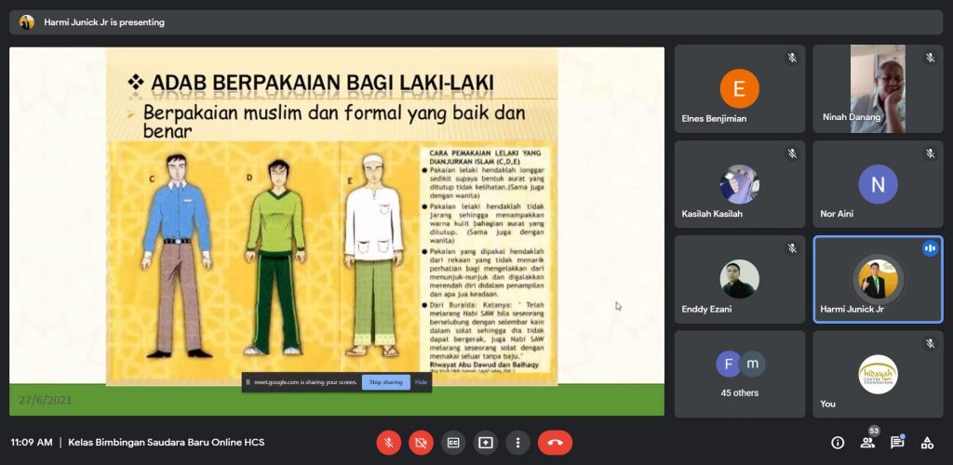Viewport: 953px width, 465px height.
Task: Click the Enddy Ezani participant tile
Action: 739,279
